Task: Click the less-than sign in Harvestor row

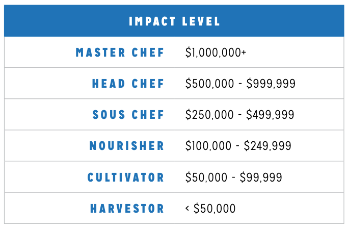Action: [x=188, y=209]
